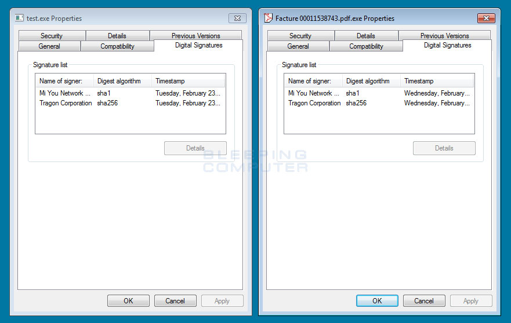Close the test.exe Properties window
Image resolution: width=511 pixels, height=323 pixels.
(237, 18)
